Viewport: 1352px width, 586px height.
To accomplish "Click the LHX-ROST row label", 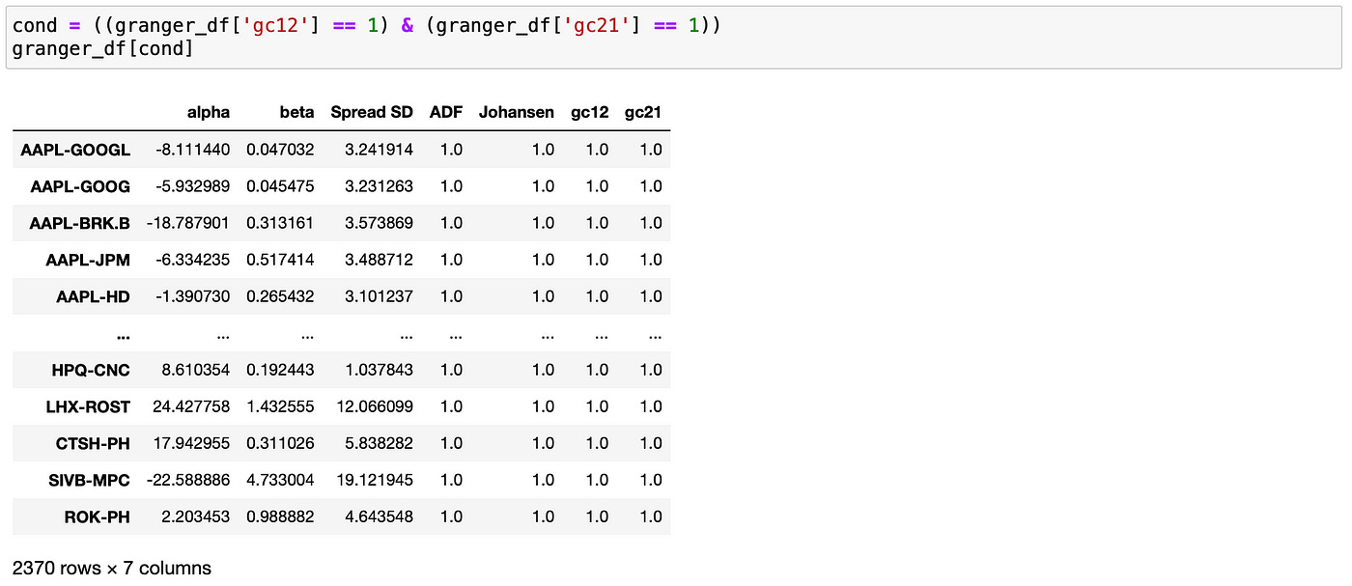I will (87, 406).
